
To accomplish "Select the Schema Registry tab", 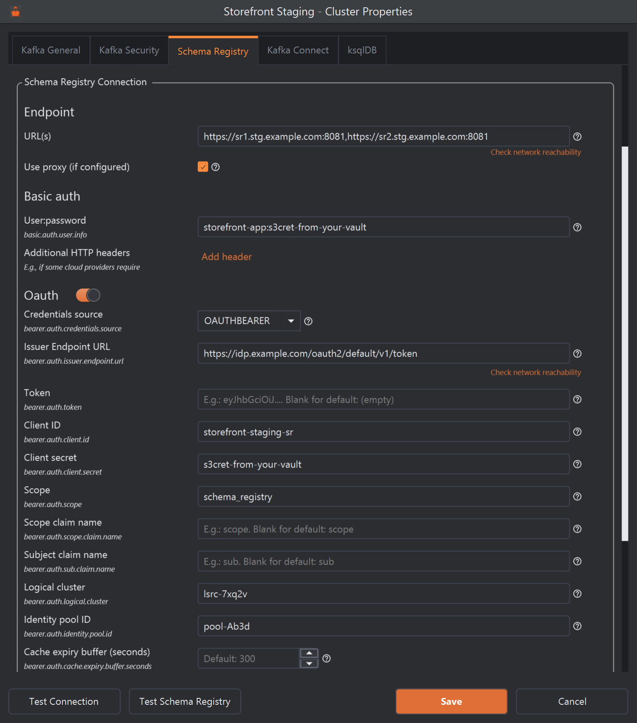I will 213,51.
